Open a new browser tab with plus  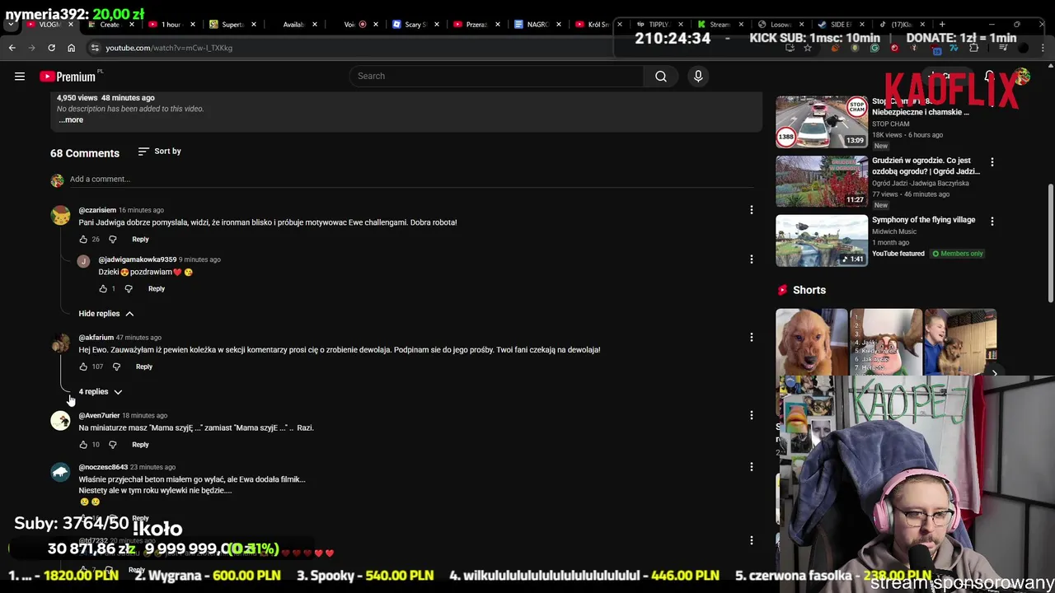(x=942, y=25)
